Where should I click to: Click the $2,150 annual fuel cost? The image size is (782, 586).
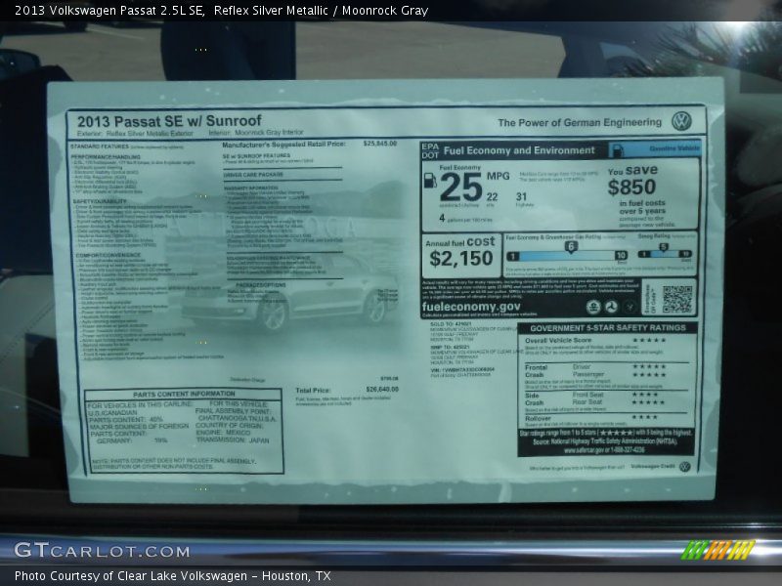(460, 258)
